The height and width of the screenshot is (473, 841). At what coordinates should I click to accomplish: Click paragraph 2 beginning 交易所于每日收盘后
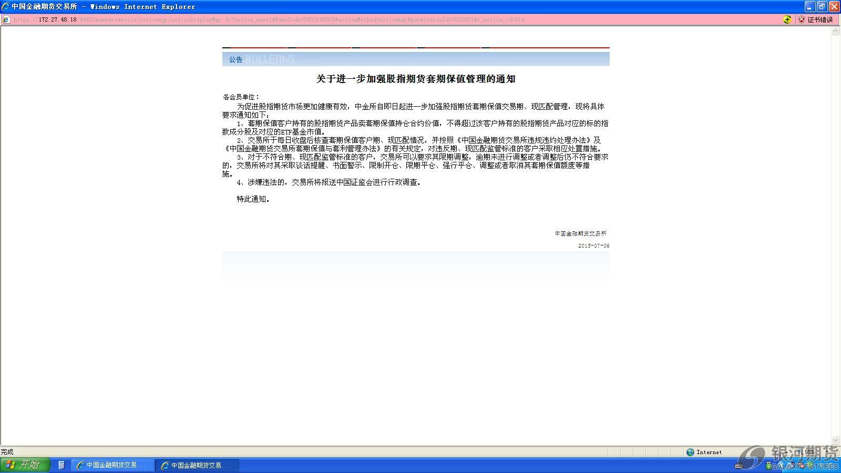(413, 144)
